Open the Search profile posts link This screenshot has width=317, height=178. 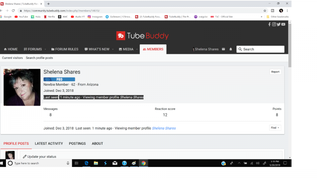point(39,58)
